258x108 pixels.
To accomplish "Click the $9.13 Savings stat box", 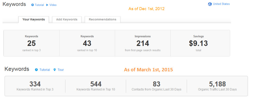I will point(198,43).
